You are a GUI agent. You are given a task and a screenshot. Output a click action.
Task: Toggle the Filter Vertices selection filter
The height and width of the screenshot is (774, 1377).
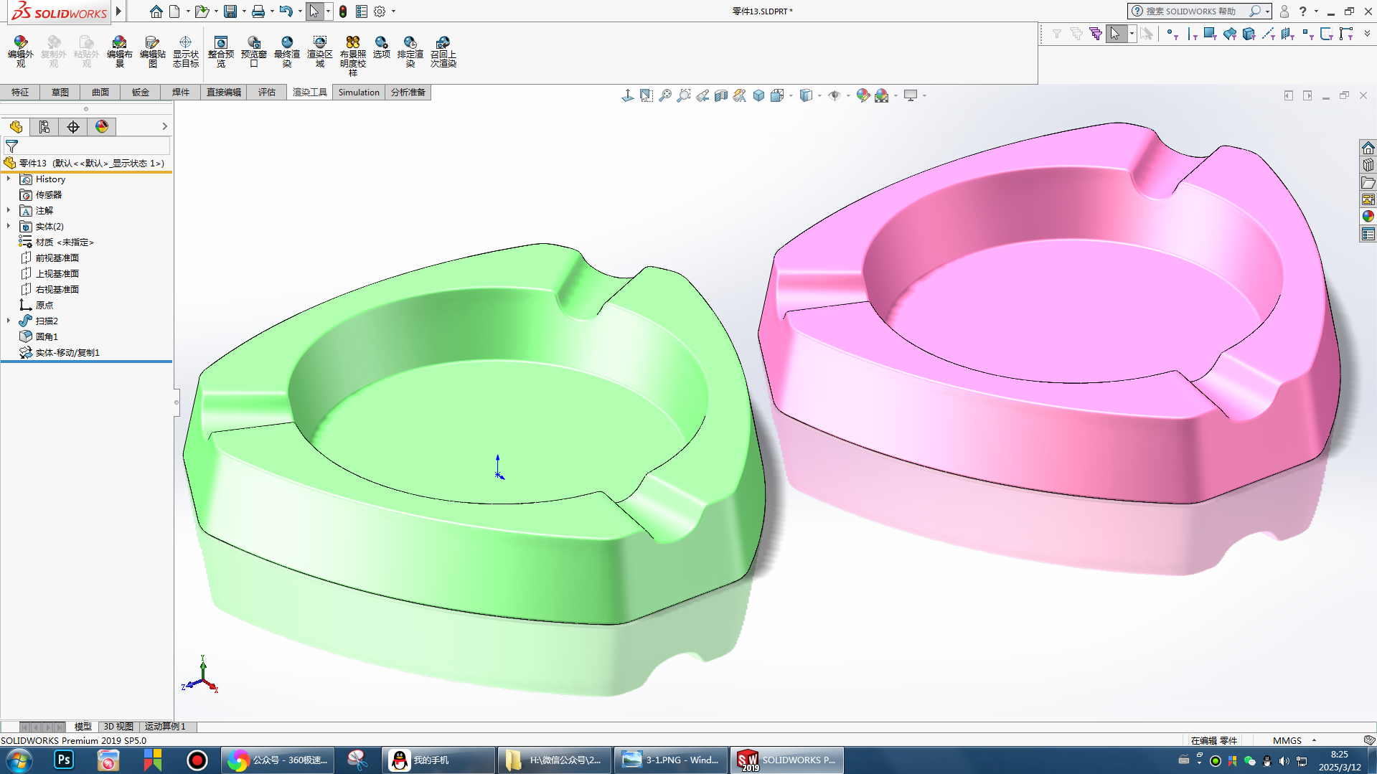tap(1172, 34)
